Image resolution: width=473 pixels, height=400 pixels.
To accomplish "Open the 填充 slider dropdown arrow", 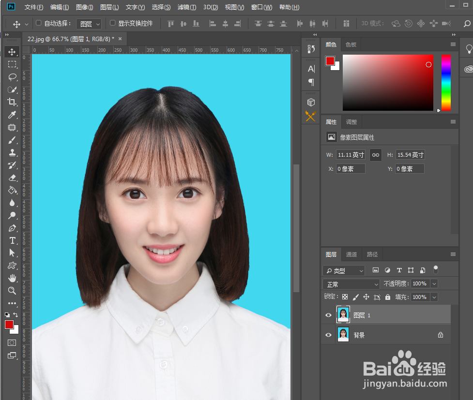I will click(434, 297).
